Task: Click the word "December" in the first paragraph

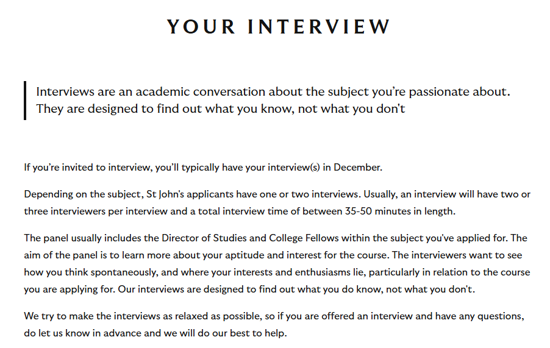Action: click(x=357, y=167)
